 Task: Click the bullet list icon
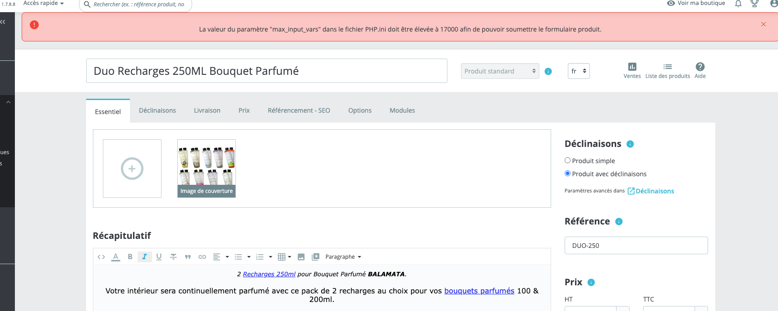[238, 257]
